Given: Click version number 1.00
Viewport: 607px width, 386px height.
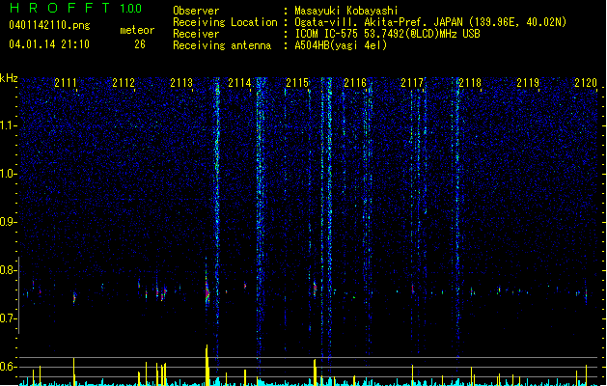Looking at the screenshot, I should 131,9.
